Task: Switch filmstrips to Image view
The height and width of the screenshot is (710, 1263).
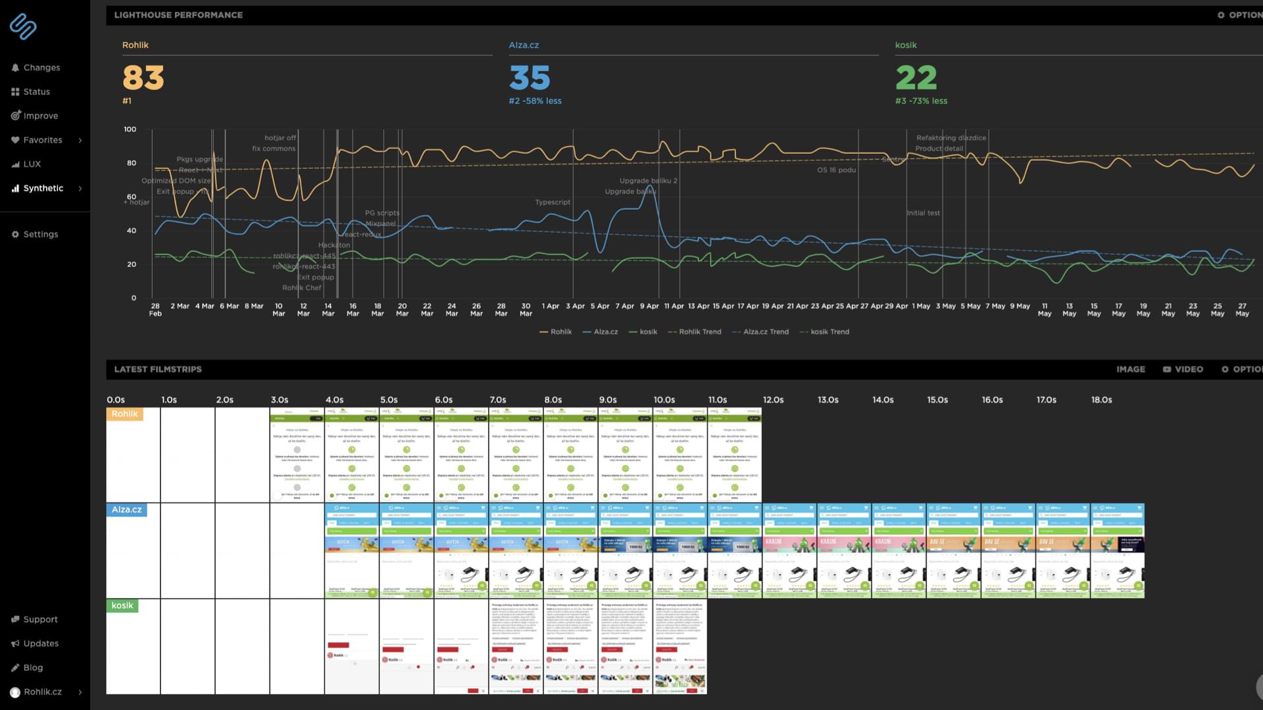Action: 1130,369
